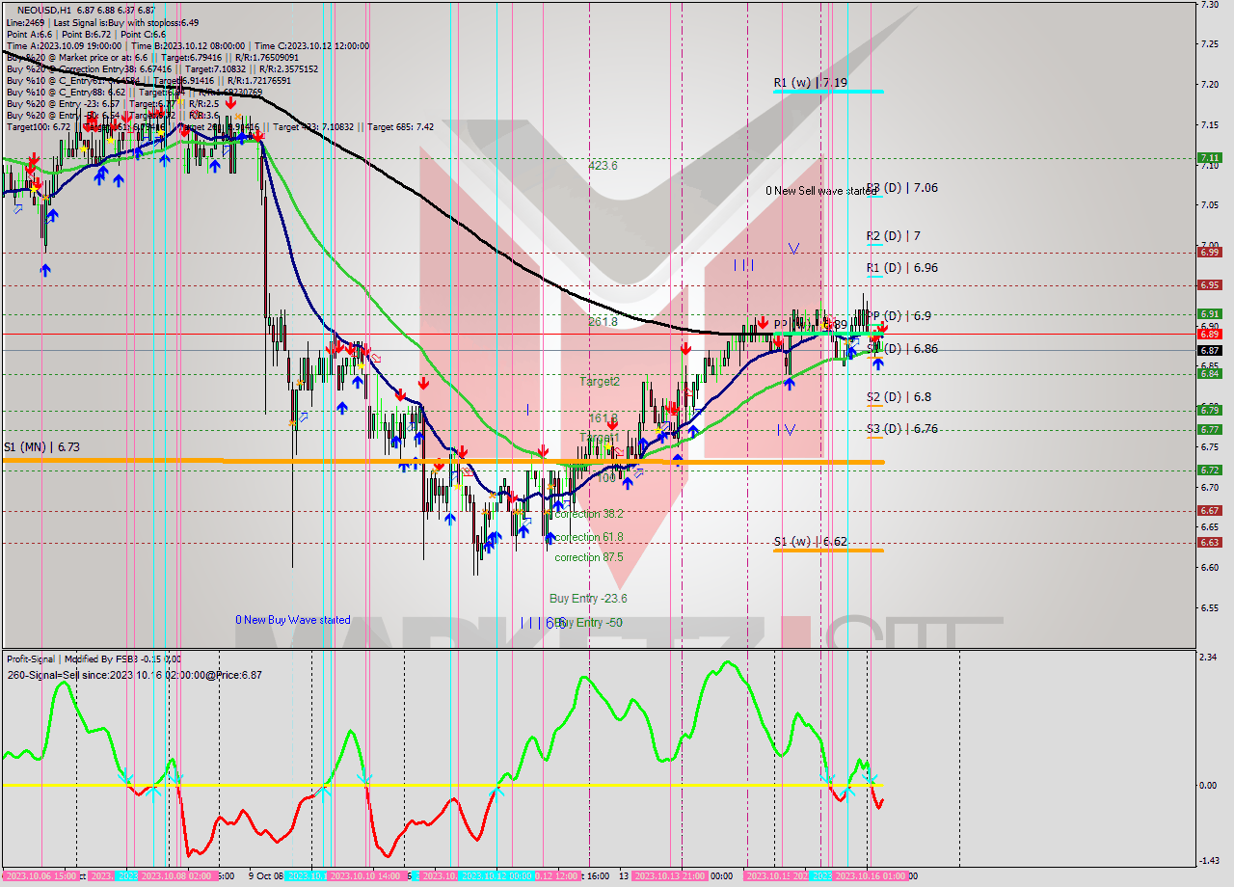This screenshot has width=1234, height=887.
Task: Click the '2023.10.06 15:00' time label
Action: (40, 876)
